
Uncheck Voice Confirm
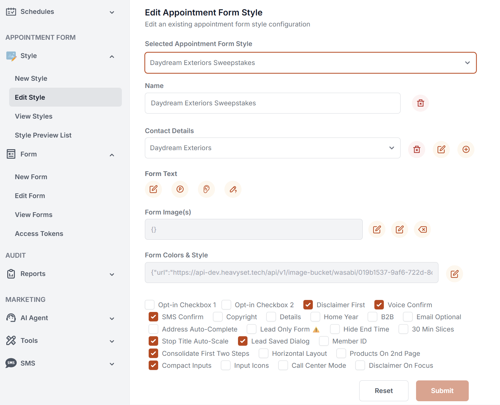379,305
